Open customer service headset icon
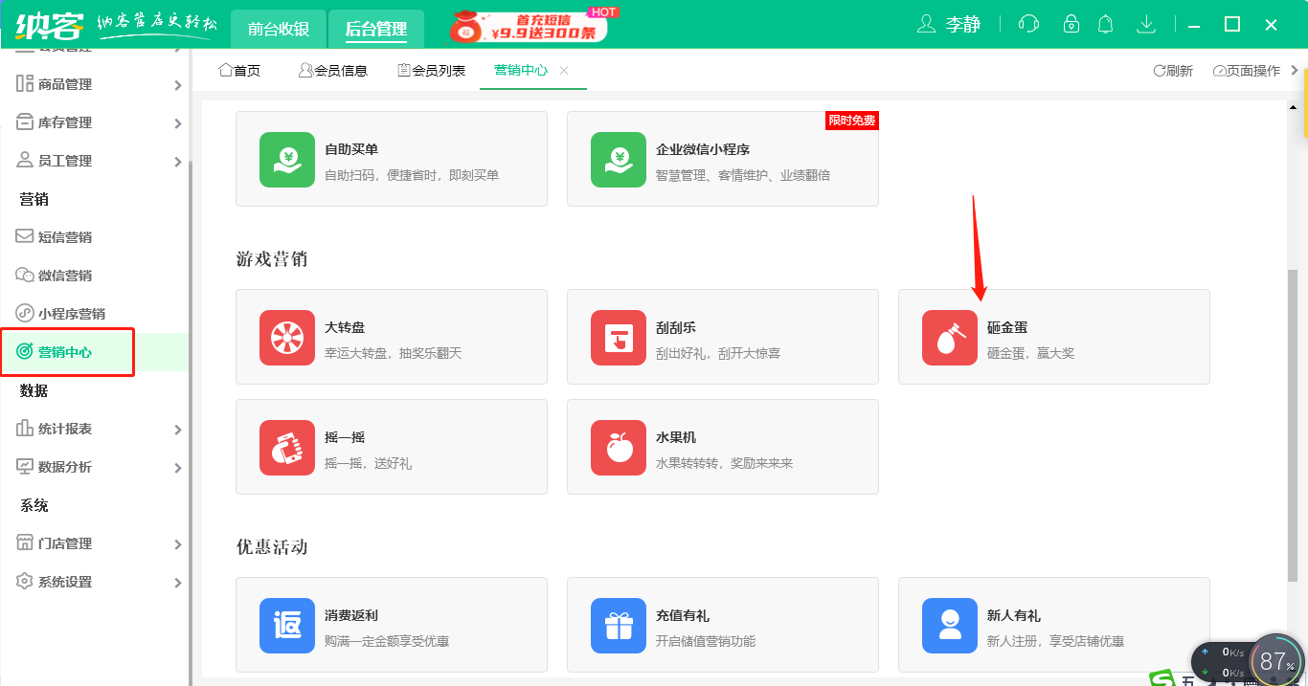Image resolution: width=1308 pixels, height=686 pixels. [1029, 24]
